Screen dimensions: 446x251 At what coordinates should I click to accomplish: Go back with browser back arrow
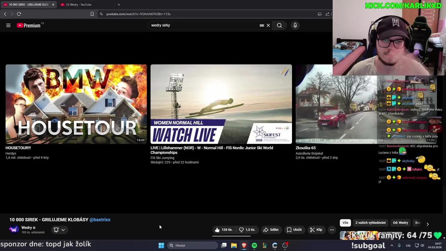point(5,14)
